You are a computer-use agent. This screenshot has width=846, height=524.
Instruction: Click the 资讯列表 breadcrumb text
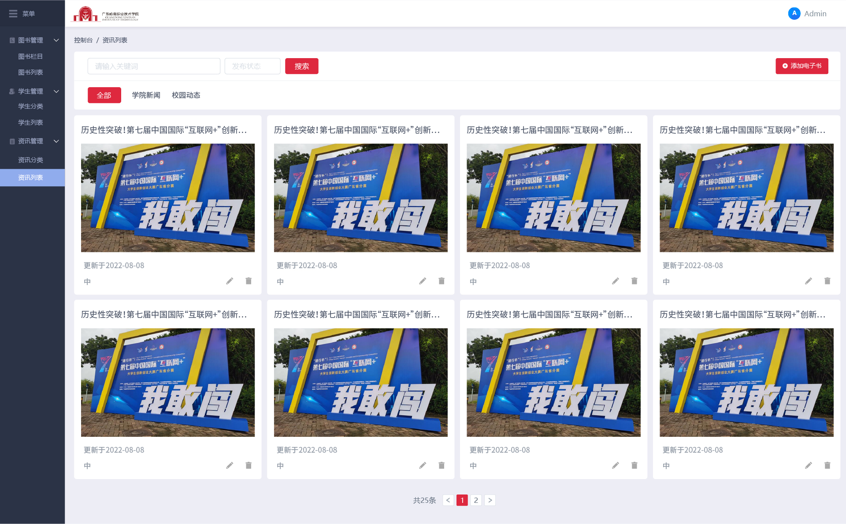(115, 40)
